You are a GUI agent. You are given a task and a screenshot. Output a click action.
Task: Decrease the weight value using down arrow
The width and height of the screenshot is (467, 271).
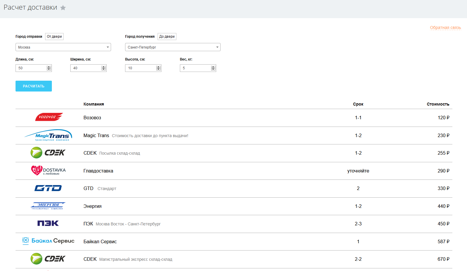point(213,70)
